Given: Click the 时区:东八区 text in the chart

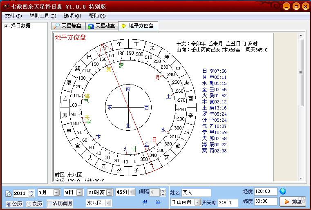Looking at the screenshot, I should tap(68, 175).
